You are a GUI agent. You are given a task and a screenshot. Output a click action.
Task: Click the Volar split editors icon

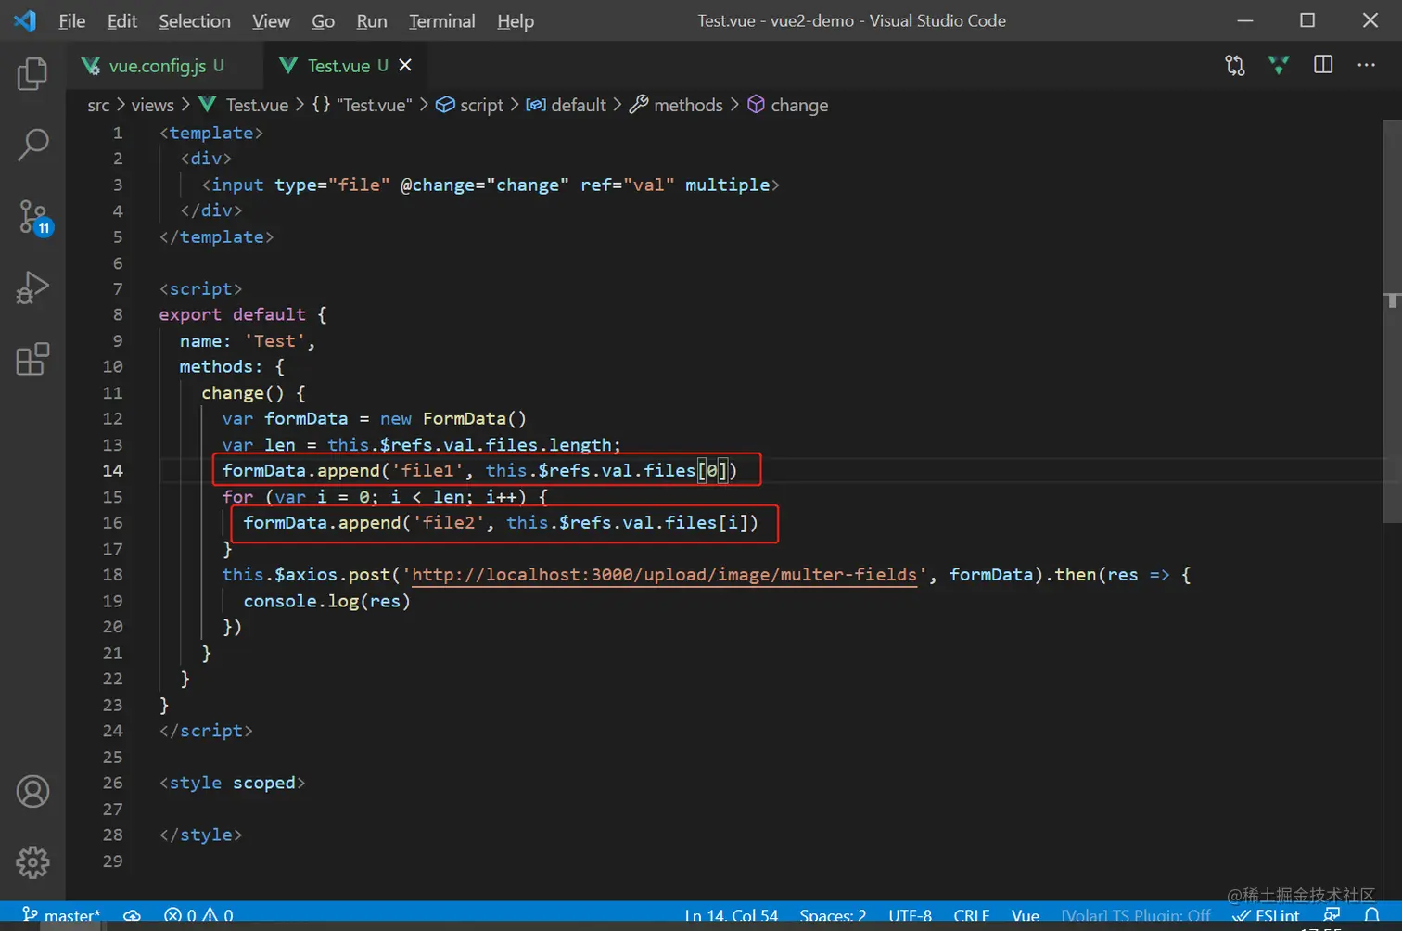tap(1279, 65)
